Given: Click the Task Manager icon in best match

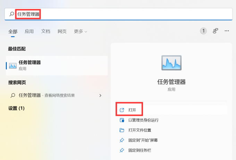Looking at the screenshot, I should [x=13, y=66].
